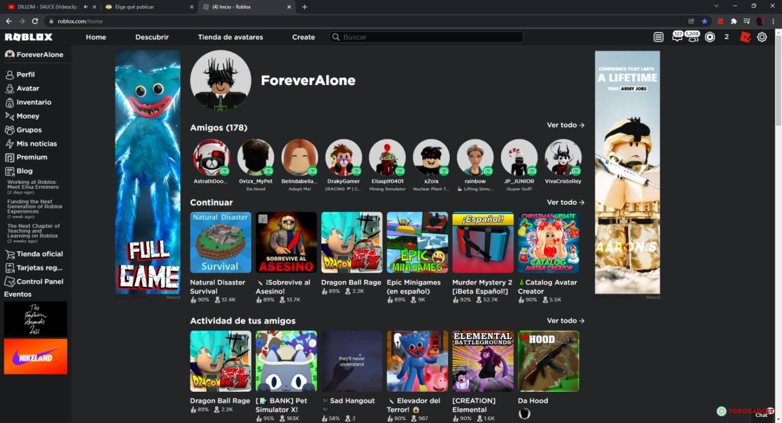
Task: Go back in browser history
Action: [x=9, y=21]
